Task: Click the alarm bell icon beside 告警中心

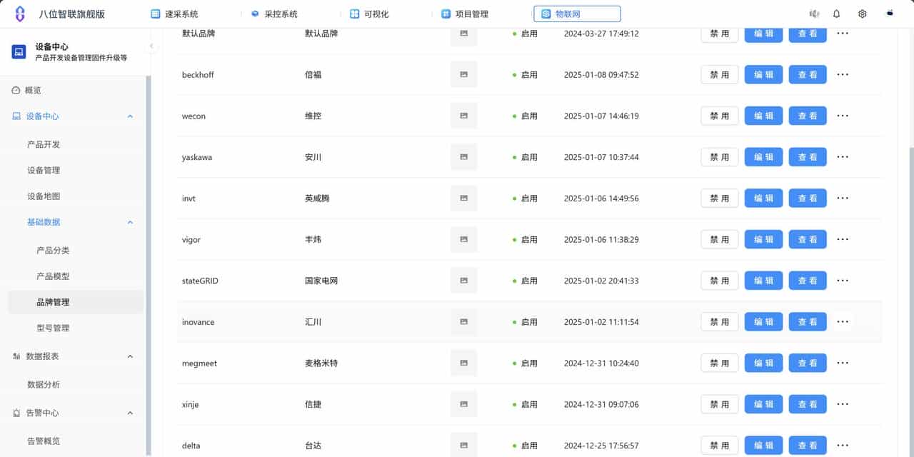Action: tap(17, 413)
